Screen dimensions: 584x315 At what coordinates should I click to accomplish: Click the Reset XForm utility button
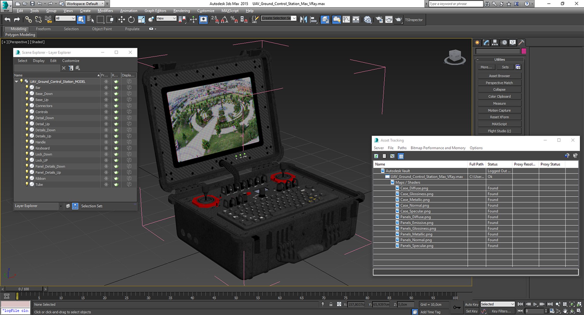pos(499,117)
